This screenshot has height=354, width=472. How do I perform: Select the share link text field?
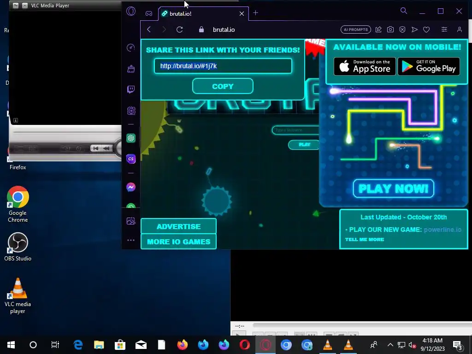coord(223,66)
